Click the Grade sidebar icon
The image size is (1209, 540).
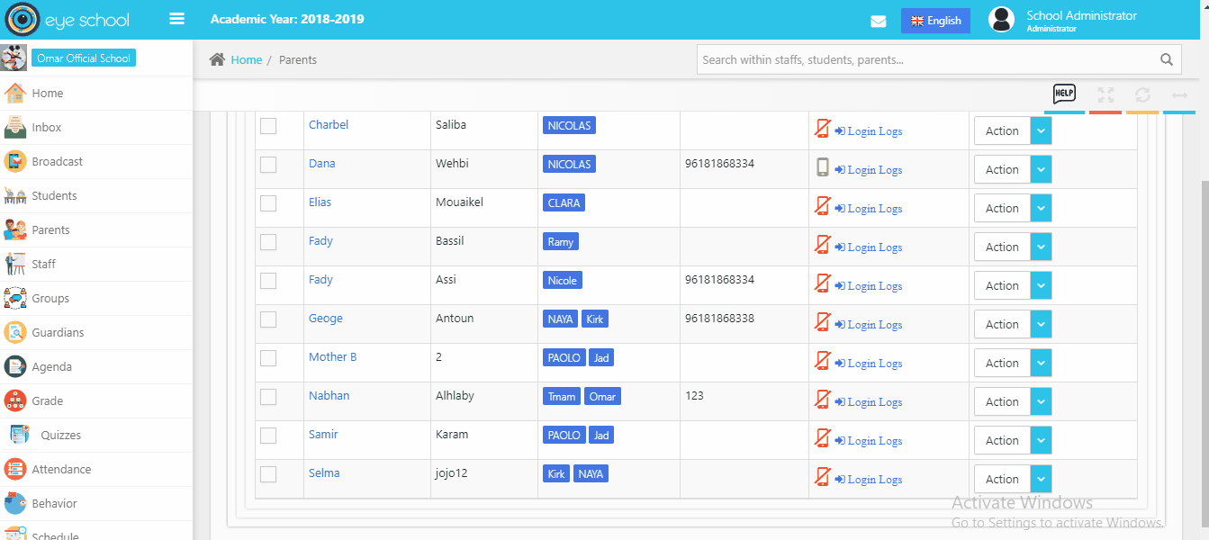[14, 400]
